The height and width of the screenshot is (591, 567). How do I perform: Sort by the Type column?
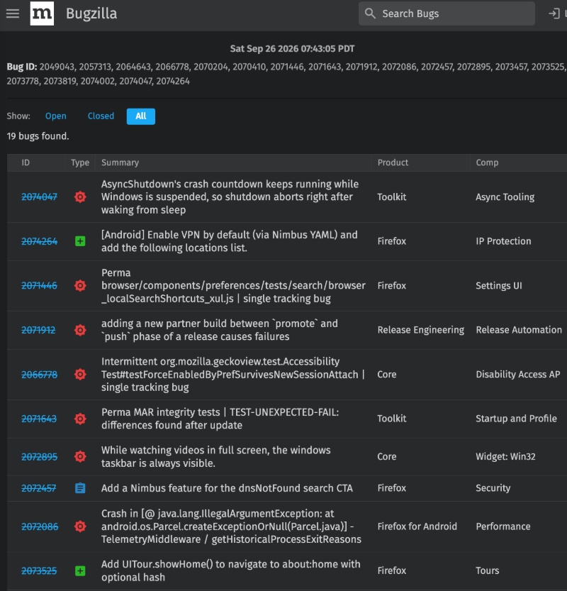[x=80, y=162]
